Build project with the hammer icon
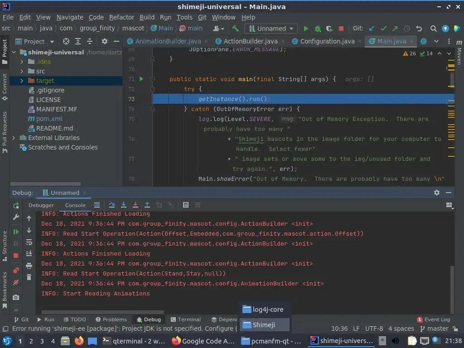The width and height of the screenshot is (464, 348). (x=235, y=29)
